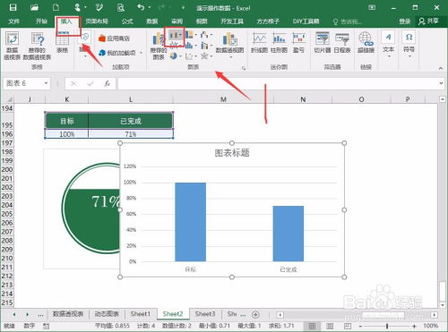This screenshot has height=332, width=448.
Task: Insert a PivotTable (数据透视表)
Action: [x=12, y=46]
